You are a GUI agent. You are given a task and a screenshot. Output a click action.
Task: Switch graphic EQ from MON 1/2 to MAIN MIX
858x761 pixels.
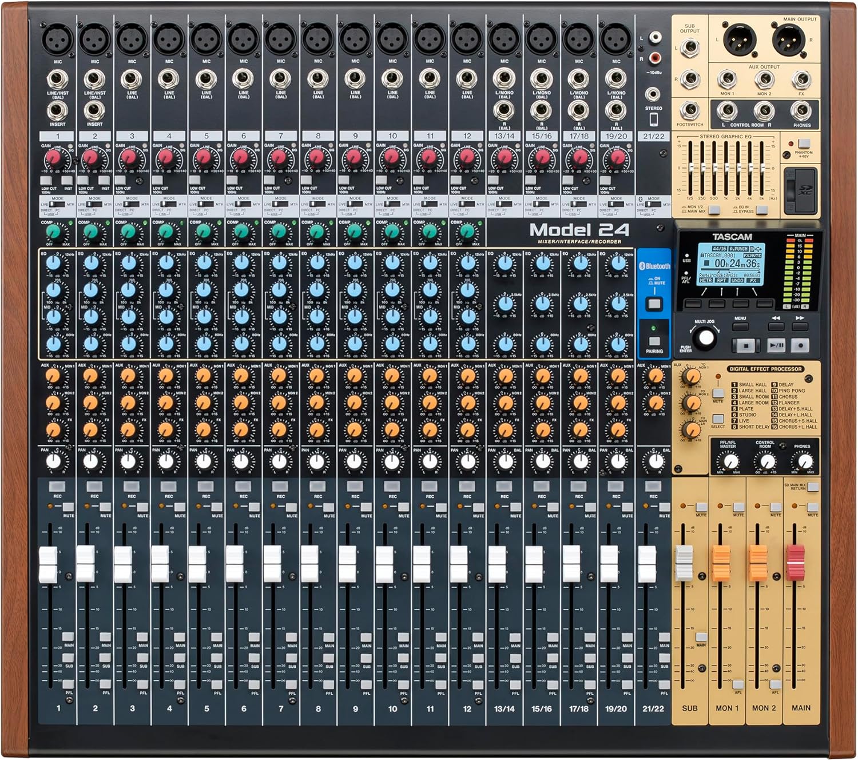point(714,210)
